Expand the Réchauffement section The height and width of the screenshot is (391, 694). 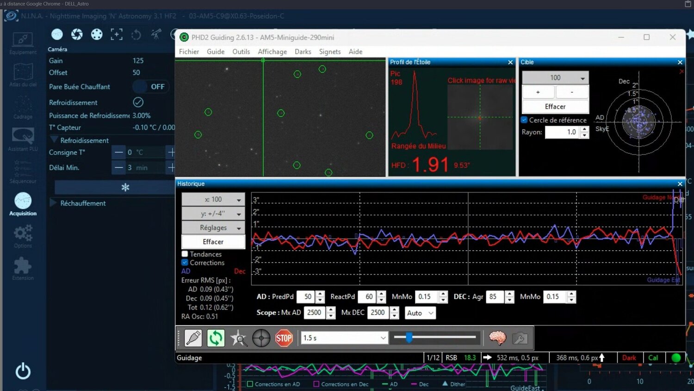54,203
